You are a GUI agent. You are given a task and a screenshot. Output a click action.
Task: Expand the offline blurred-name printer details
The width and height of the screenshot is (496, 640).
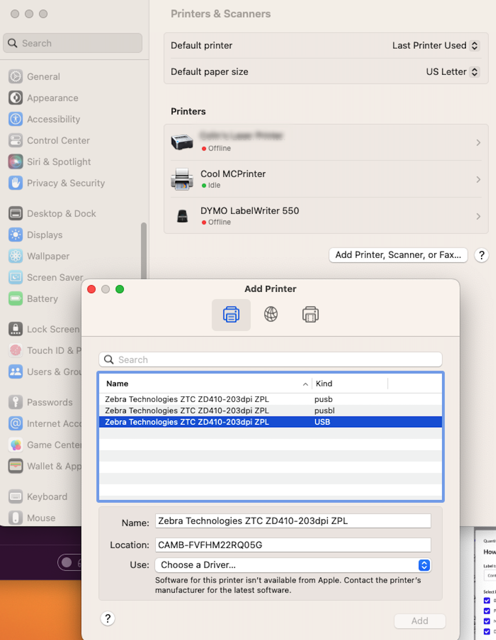coord(478,143)
